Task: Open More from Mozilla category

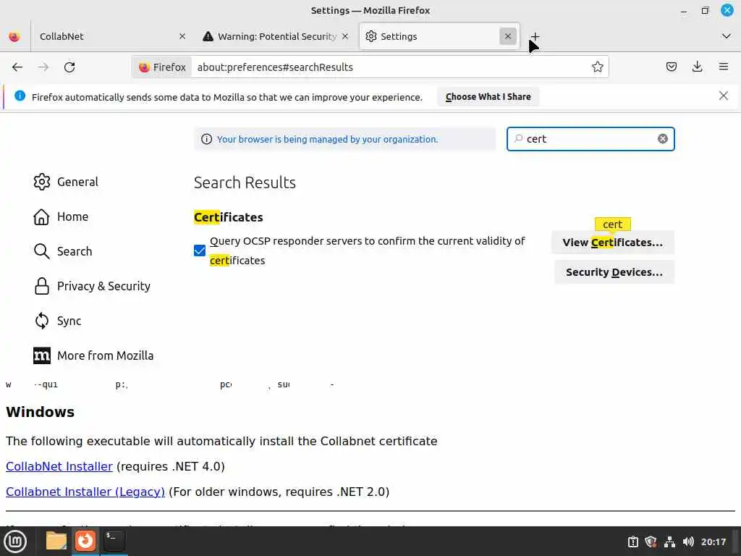Action: point(93,355)
